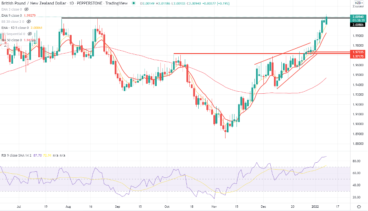Click the red 1.97175 price line label

pyautogui.click(x=358, y=56)
